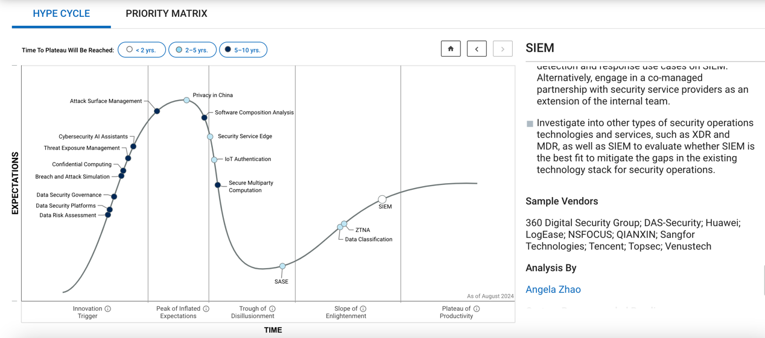Click info icon beside Plateau of Productivity
This screenshot has width=765, height=338.
[477, 309]
